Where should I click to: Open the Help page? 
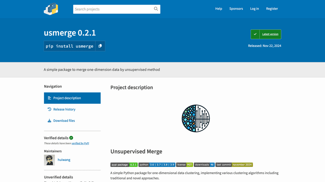218,9
